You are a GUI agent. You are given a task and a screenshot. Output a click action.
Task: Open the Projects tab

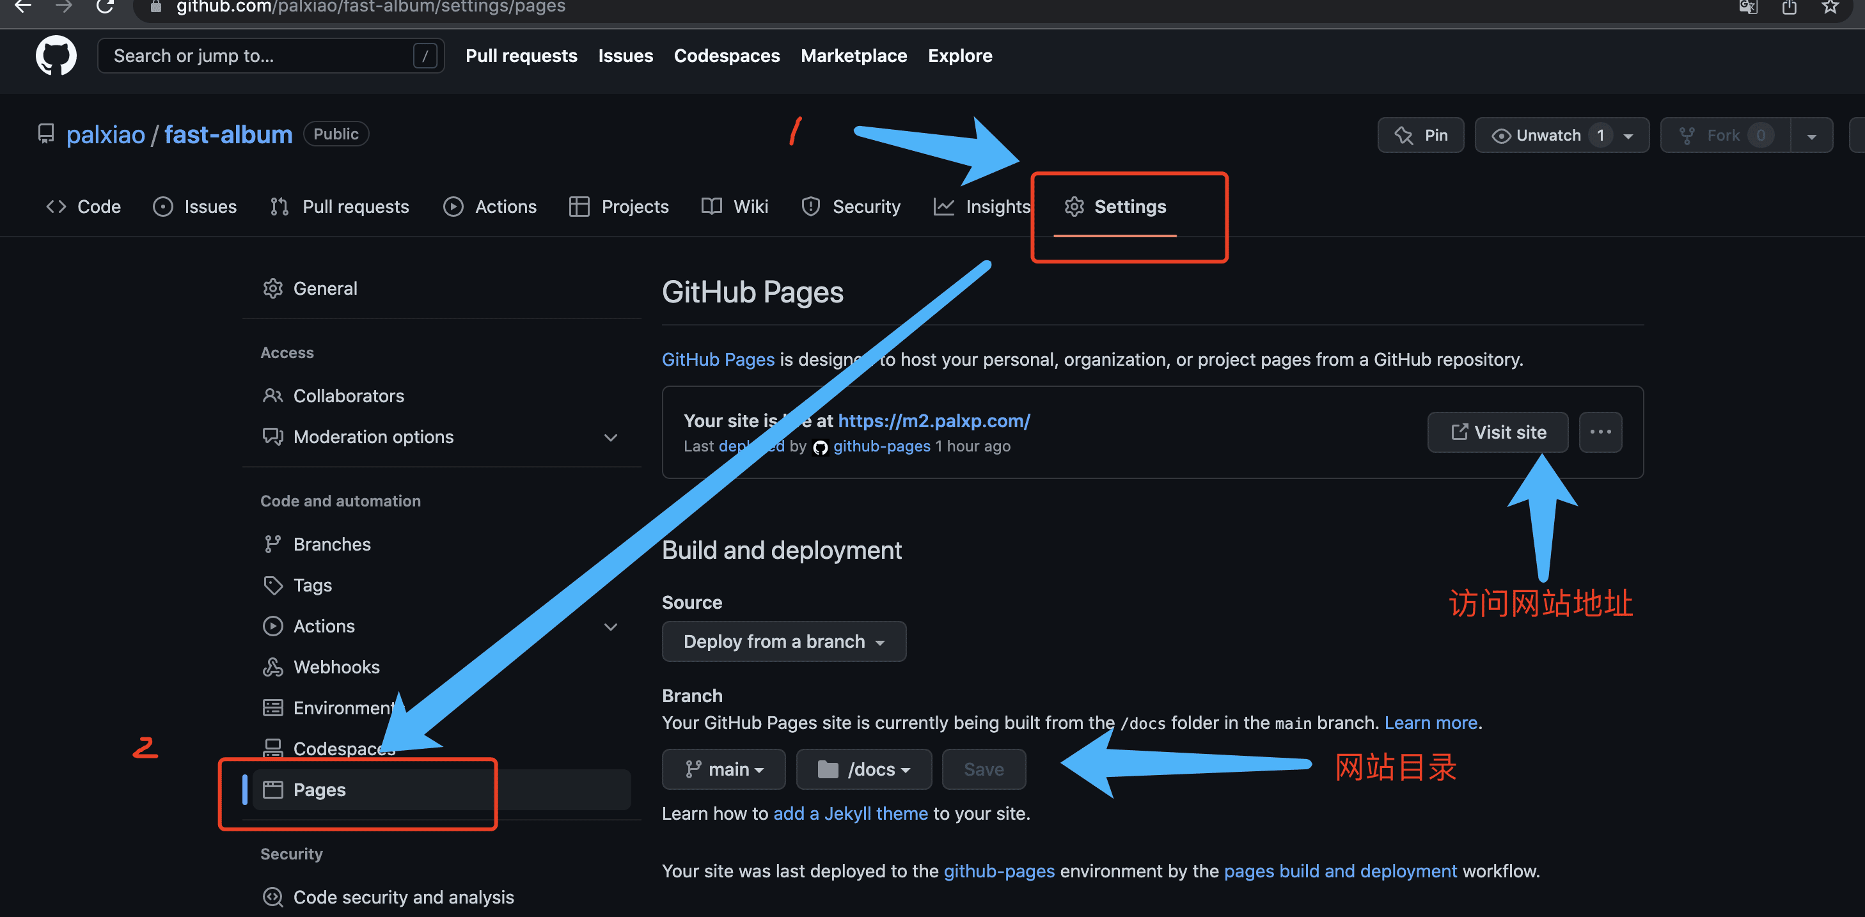619,207
